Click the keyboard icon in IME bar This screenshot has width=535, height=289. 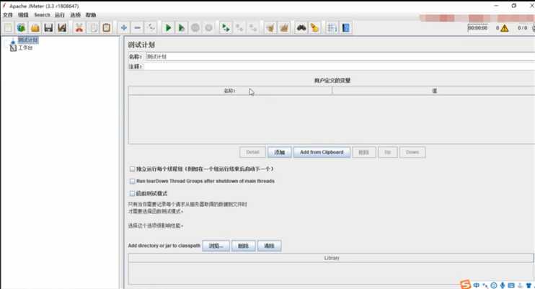pos(511,285)
